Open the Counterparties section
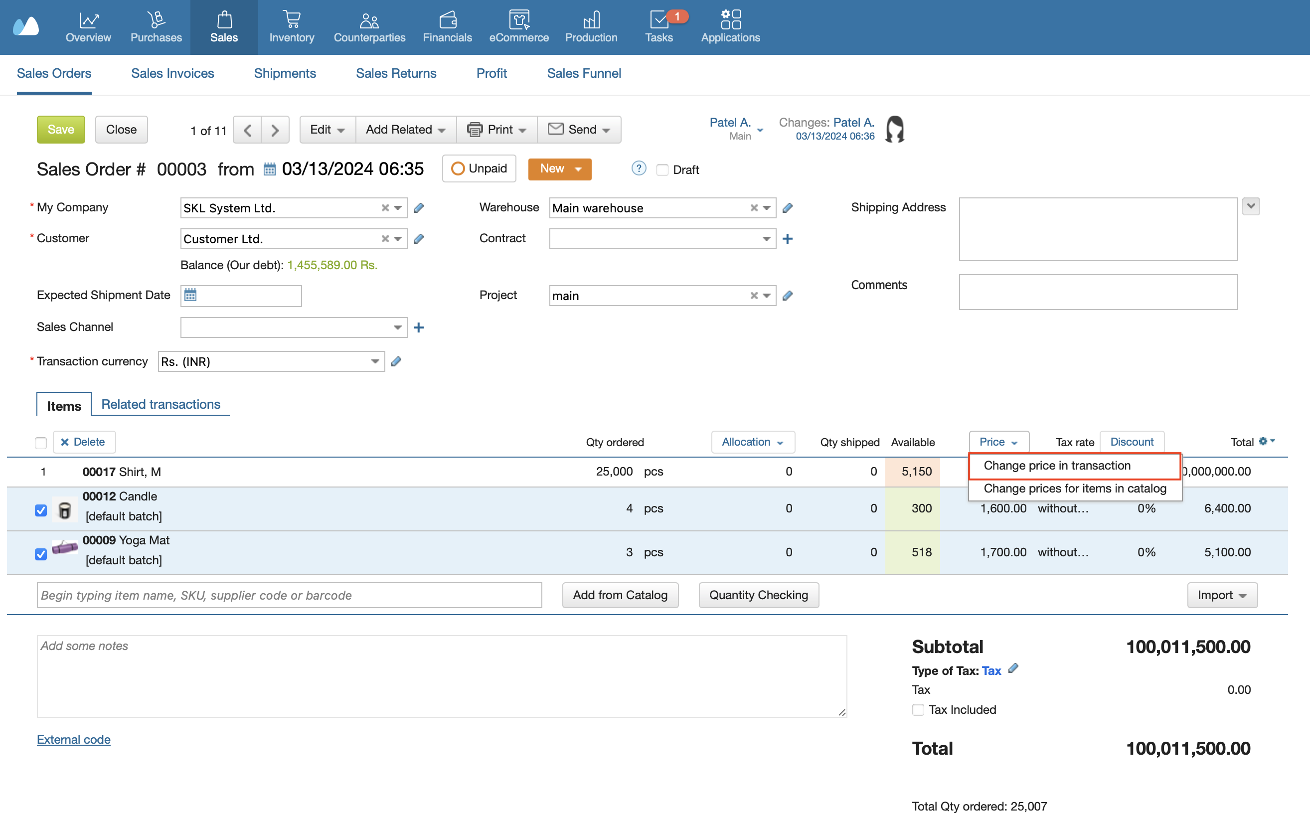 (369, 27)
